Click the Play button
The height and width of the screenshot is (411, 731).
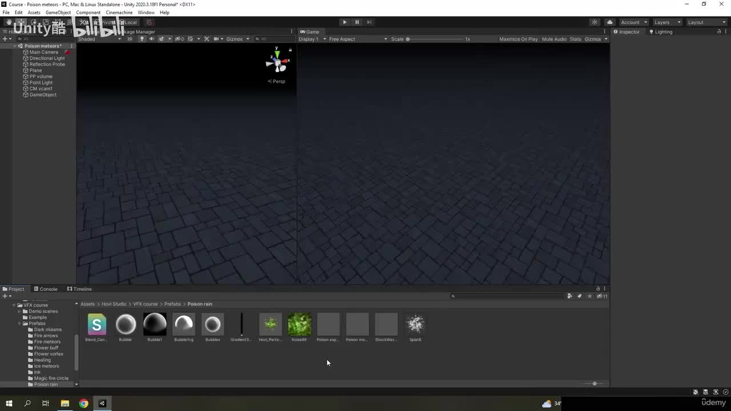point(344,22)
